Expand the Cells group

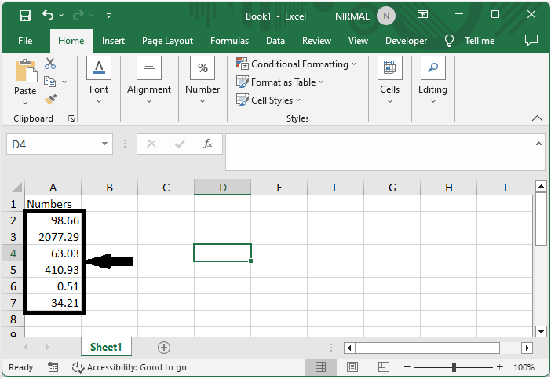(390, 81)
